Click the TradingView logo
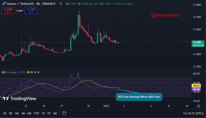Viewport: 206px width, 118px height. pos(19,99)
